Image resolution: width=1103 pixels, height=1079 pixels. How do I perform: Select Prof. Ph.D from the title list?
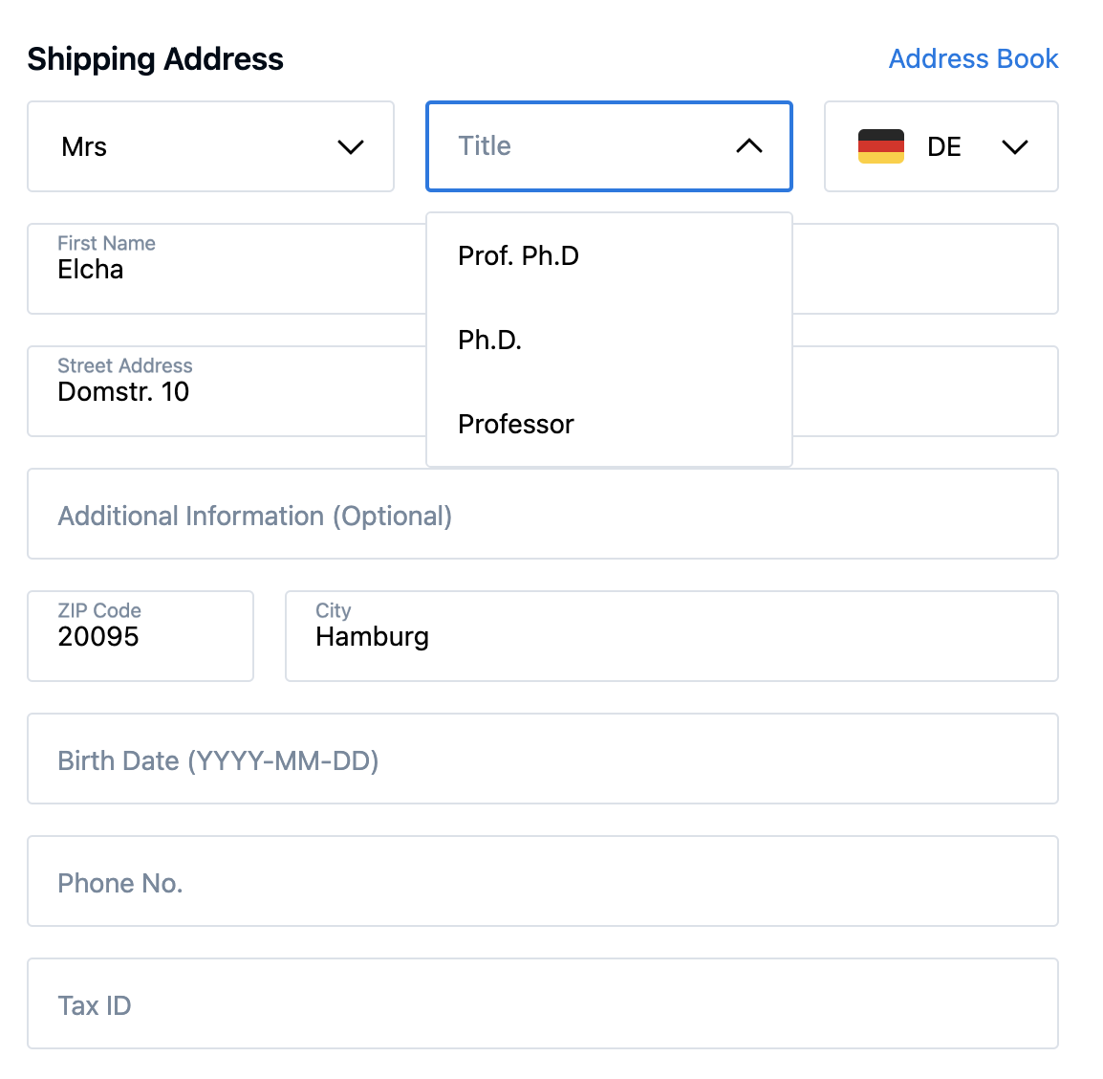tap(518, 255)
